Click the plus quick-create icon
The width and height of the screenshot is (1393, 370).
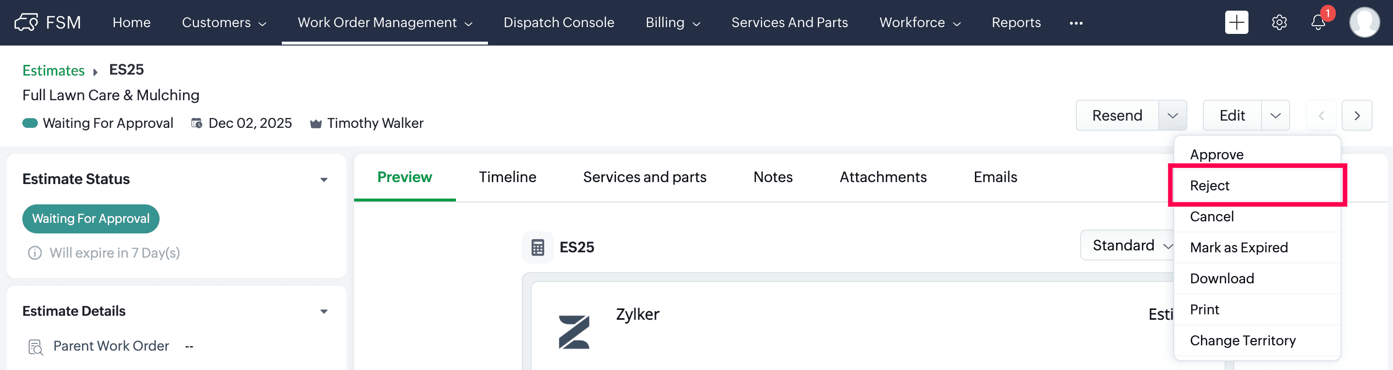[1236, 23]
